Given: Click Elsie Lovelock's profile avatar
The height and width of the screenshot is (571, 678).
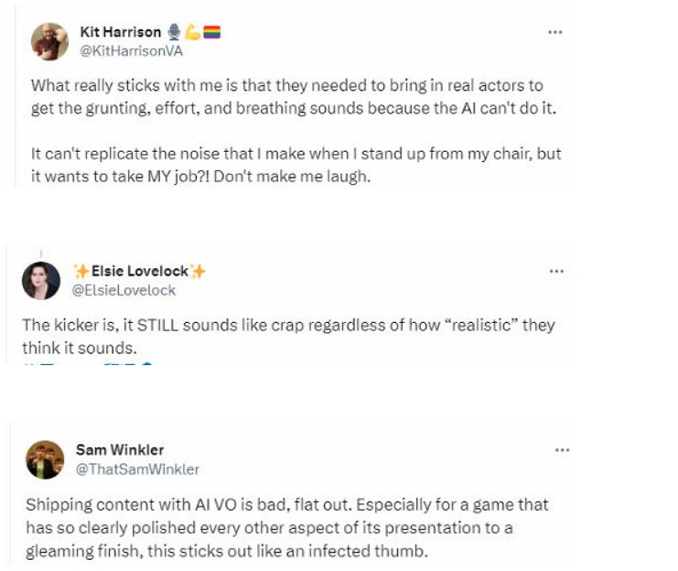Looking at the screenshot, I should coord(41,280).
